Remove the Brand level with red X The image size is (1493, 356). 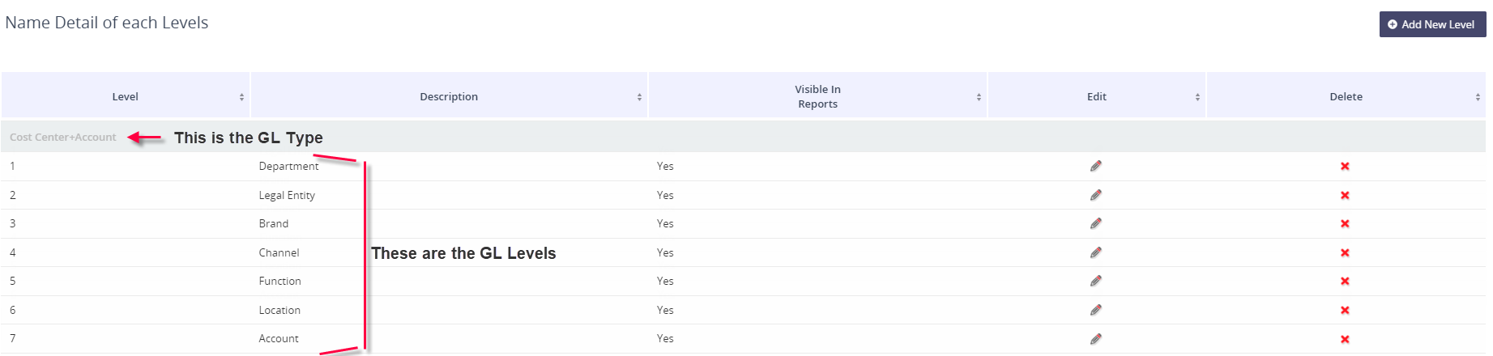coord(1345,224)
